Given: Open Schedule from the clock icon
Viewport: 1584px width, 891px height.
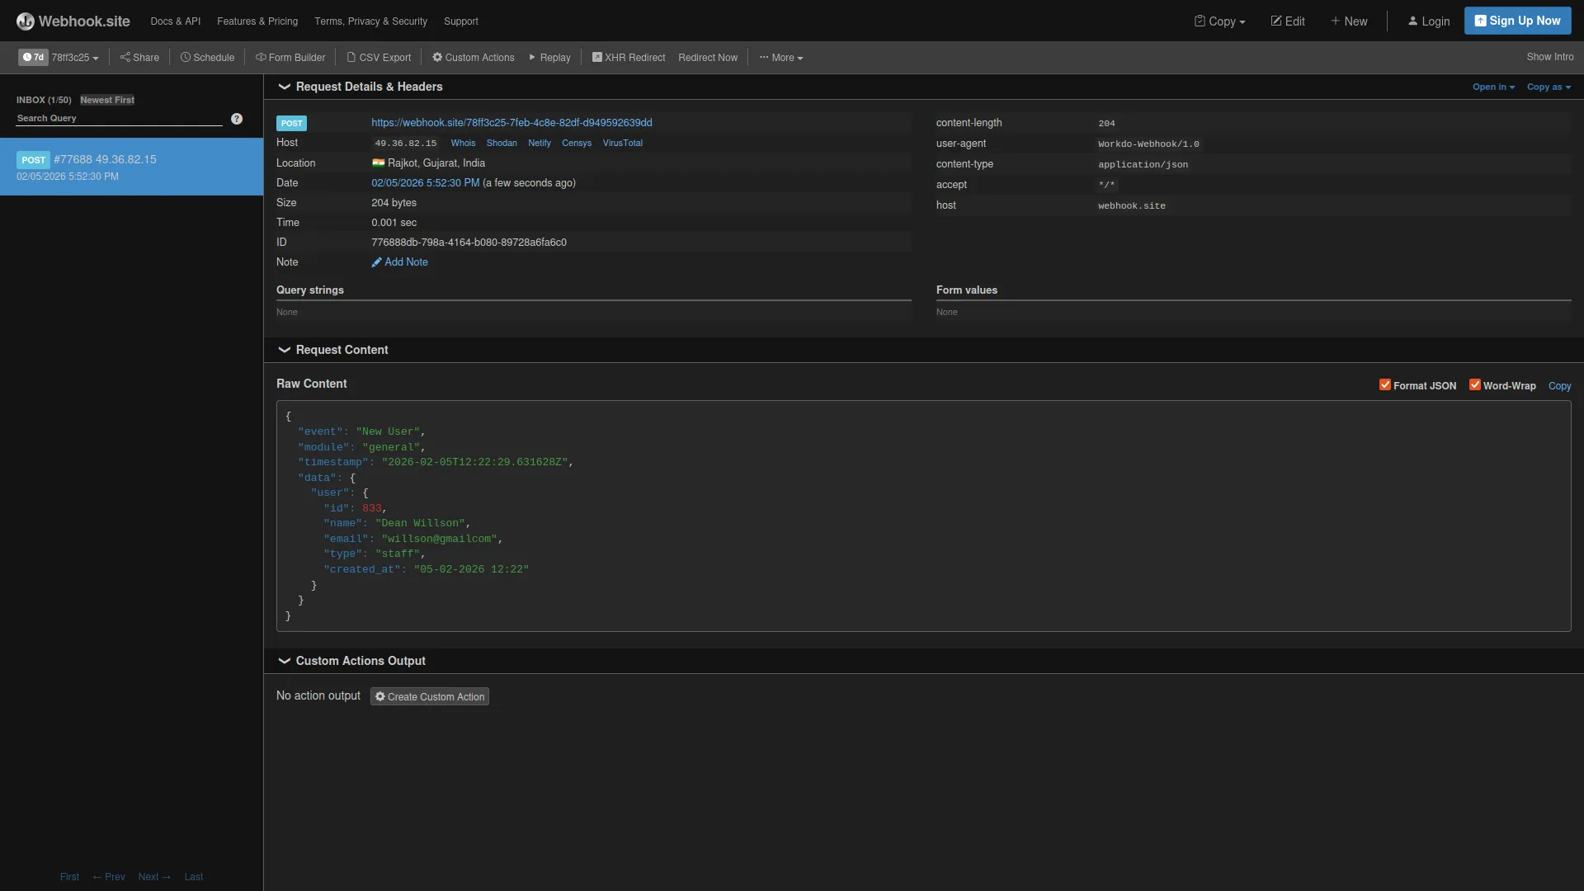Looking at the screenshot, I should point(186,57).
